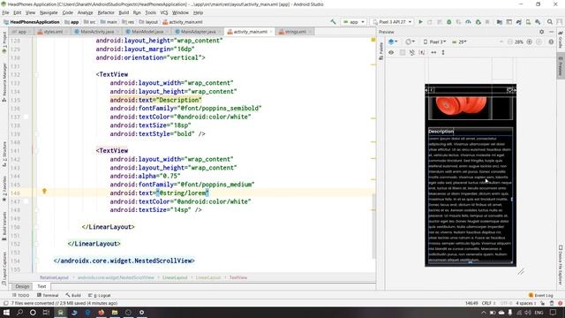This screenshot has height=318, width=565.
Task: Open Pixel 3 preview device dropdown
Action: [x=434, y=42]
